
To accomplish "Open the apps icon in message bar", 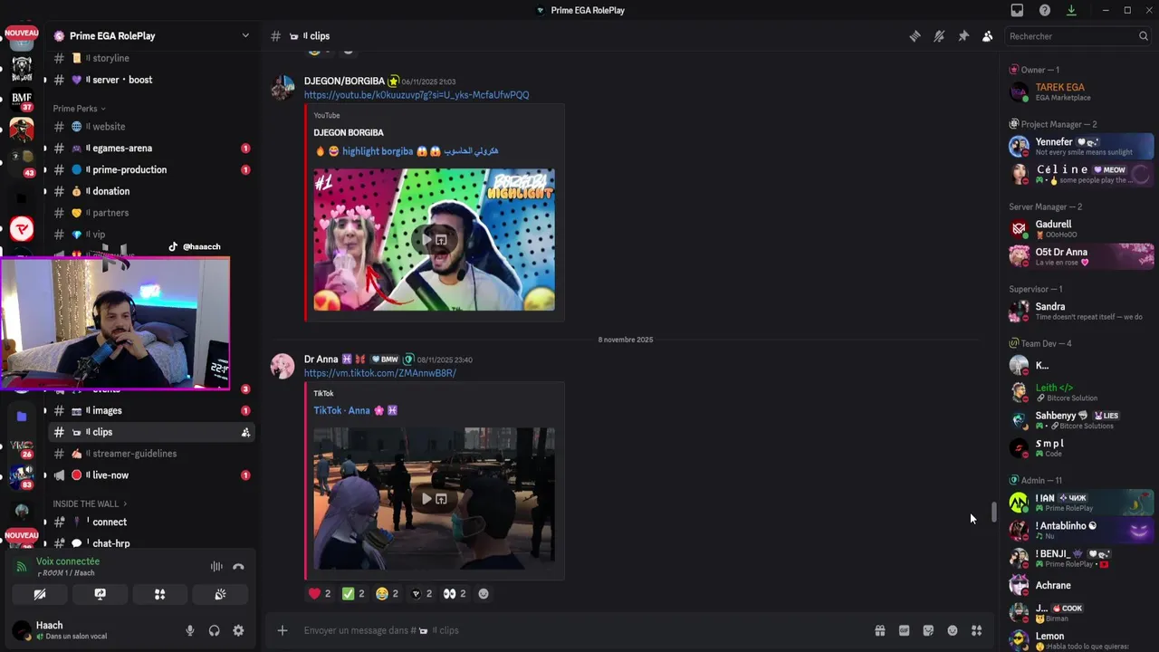I will click(x=976, y=630).
